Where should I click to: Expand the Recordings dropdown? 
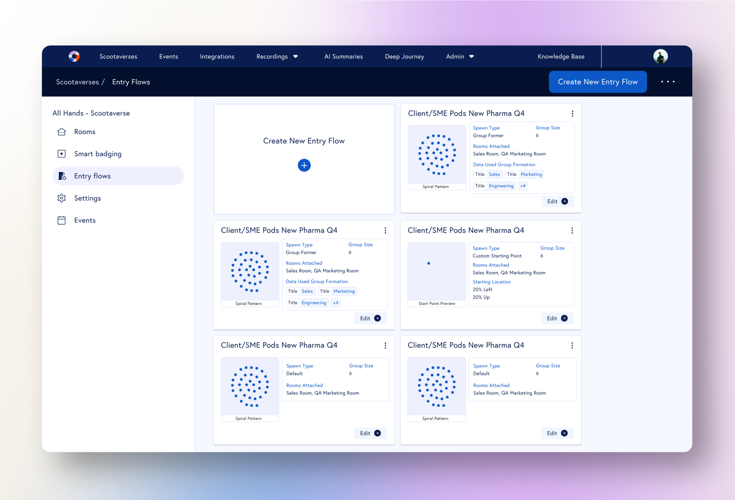point(277,57)
